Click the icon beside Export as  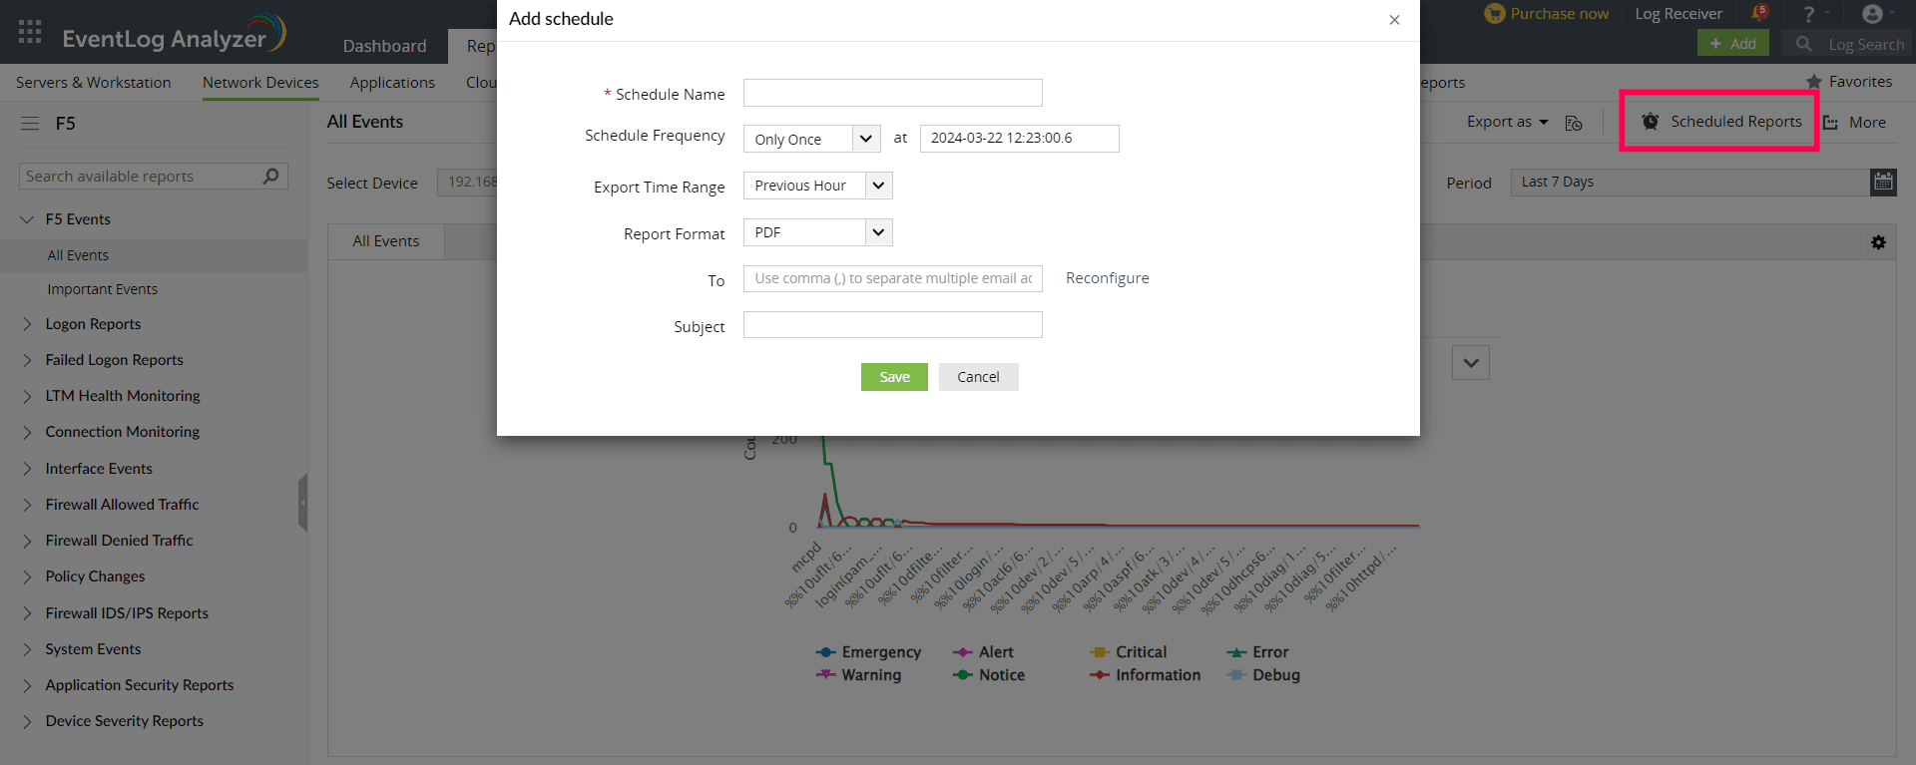[x=1574, y=123]
